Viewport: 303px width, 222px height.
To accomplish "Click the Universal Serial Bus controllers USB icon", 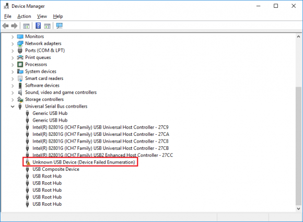I will click(x=20, y=106).
